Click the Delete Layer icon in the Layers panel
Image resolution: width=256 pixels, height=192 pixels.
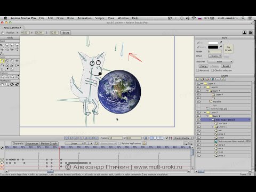point(208,79)
